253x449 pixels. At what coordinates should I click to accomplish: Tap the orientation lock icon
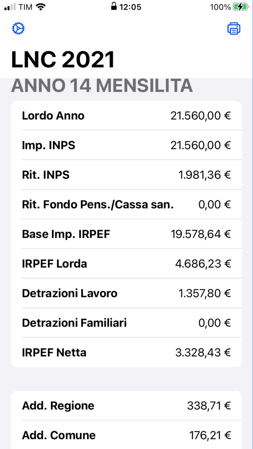(114, 6)
